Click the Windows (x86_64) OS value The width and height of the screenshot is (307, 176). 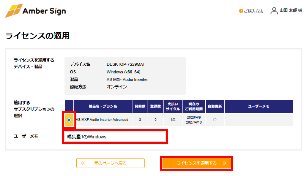[x=123, y=72]
